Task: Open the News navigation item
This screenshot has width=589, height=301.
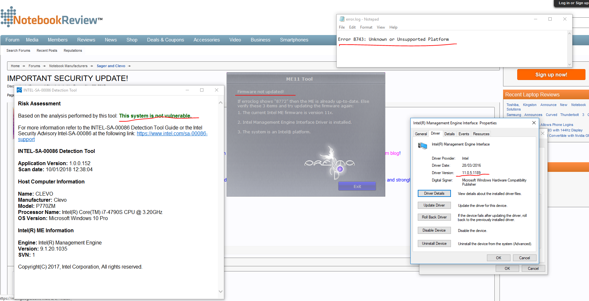Action: tap(111, 40)
